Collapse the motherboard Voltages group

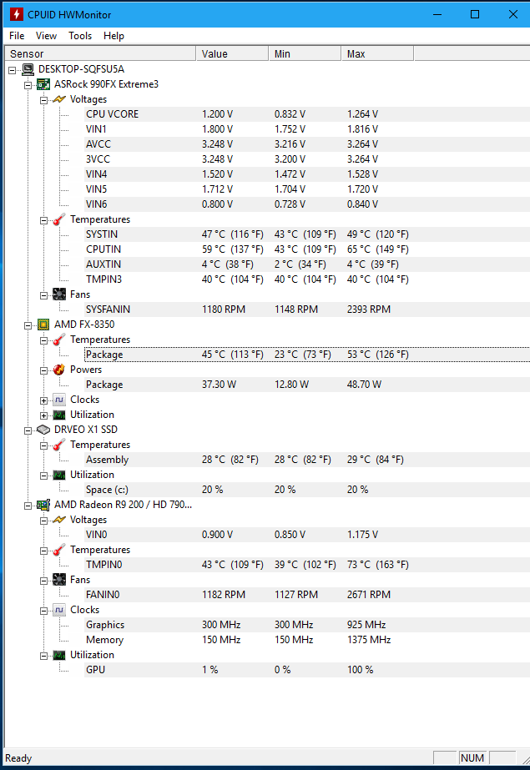[x=43, y=101]
